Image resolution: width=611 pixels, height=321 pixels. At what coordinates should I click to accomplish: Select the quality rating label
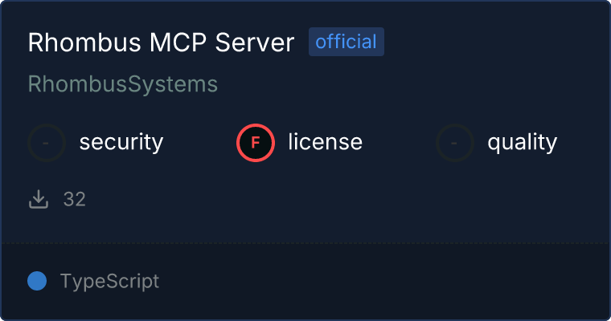[522, 142]
